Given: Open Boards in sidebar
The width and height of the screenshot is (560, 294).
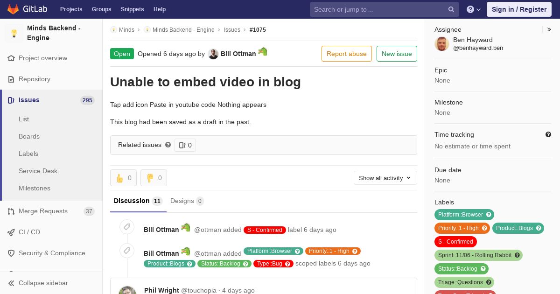Looking at the screenshot, I should coord(29,137).
